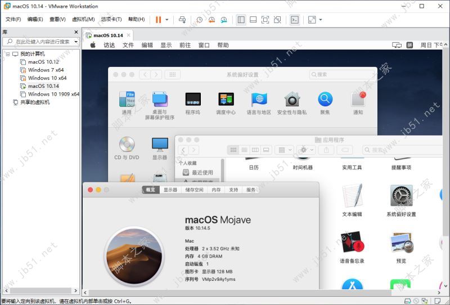This screenshot has height=305, width=450.
Task: Click the console view icon
Action: [295, 20]
